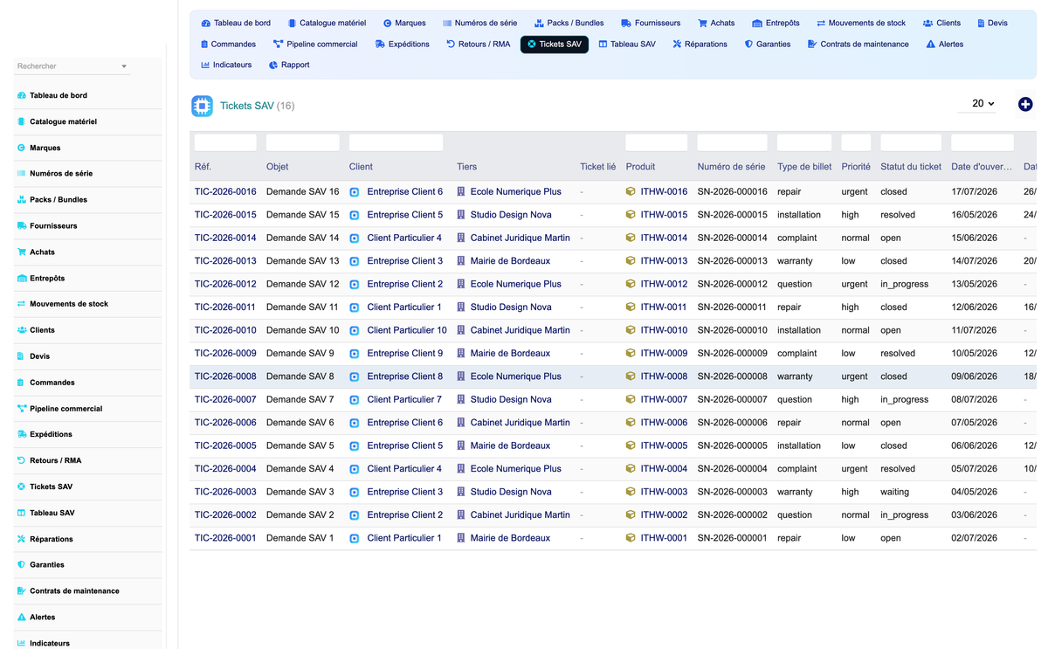Screen dimensions: 1048x649
Task: Open Contrats de maintenance in the top menu
Action: point(858,44)
